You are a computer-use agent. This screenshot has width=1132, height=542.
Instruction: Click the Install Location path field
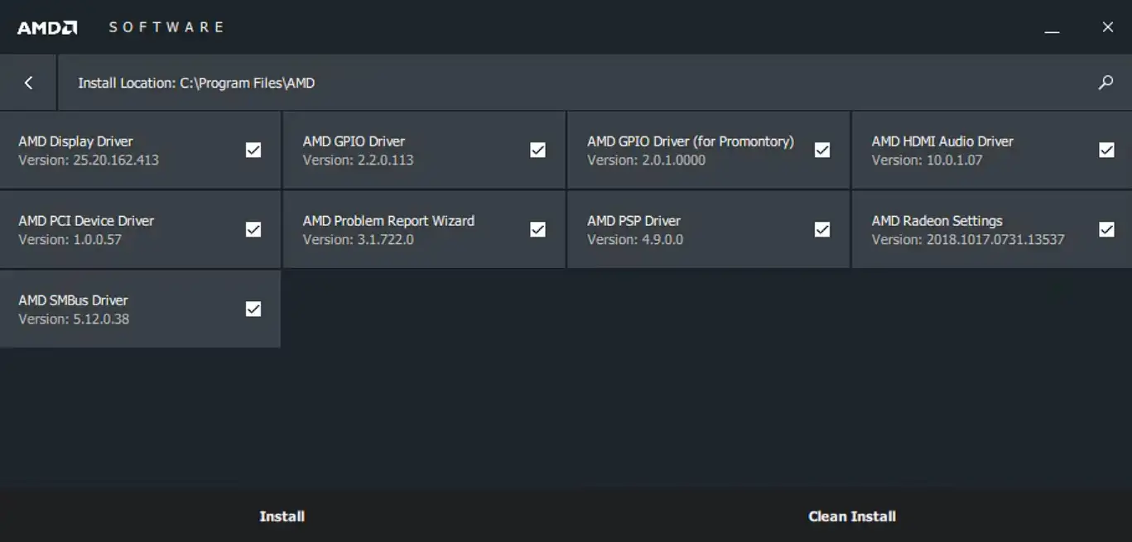196,83
